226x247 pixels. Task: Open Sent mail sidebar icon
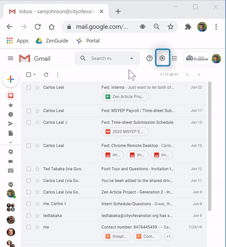11,124
